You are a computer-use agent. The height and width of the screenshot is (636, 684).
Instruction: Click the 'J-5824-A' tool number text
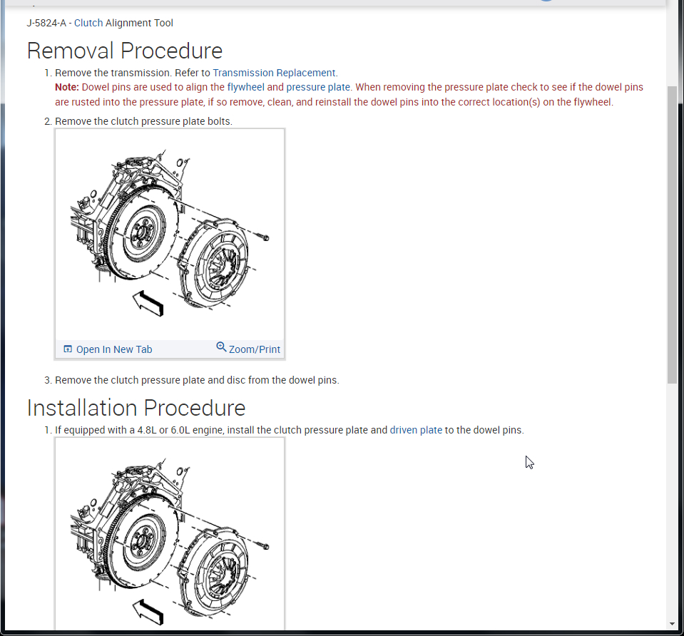point(46,23)
